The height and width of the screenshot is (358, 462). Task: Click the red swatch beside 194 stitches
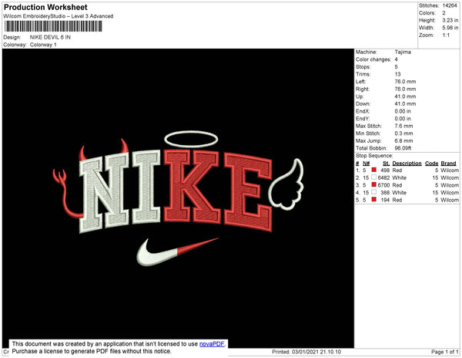374,199
